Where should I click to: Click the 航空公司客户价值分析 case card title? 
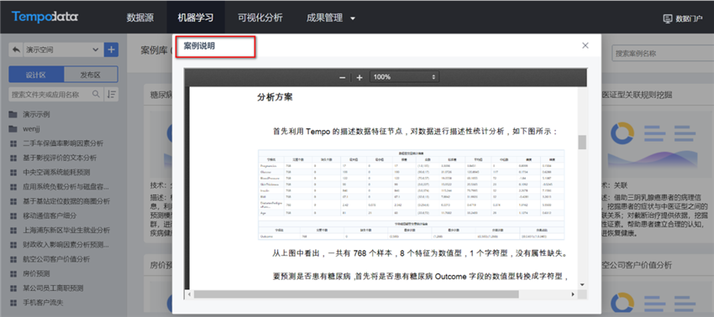click(x=637, y=265)
